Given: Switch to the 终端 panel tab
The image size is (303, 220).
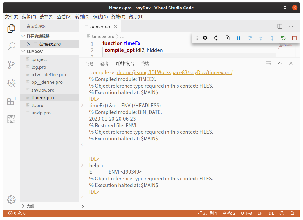Looking at the screenshot, I should click(145, 63).
